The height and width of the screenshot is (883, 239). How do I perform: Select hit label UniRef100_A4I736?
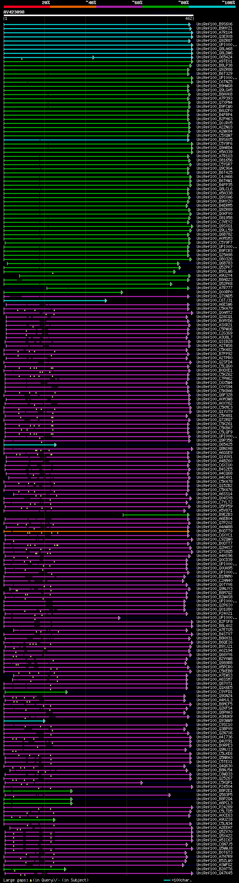point(214,737)
